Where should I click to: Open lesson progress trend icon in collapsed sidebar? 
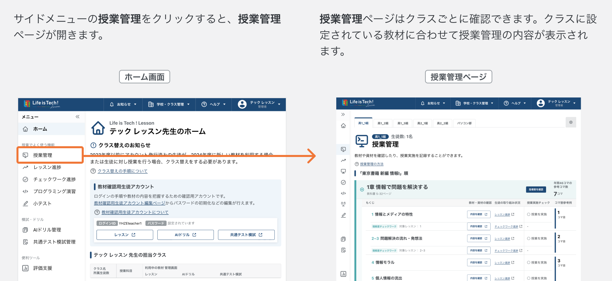[343, 160]
